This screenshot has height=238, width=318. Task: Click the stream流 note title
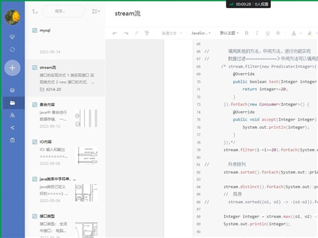pyautogui.click(x=128, y=13)
